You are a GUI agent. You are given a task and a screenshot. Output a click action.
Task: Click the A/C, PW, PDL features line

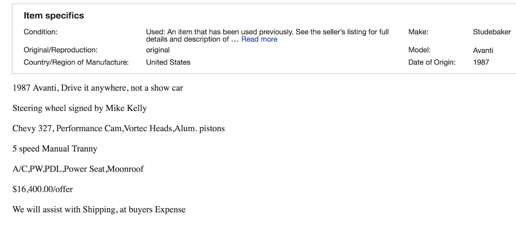pyautogui.click(x=78, y=169)
